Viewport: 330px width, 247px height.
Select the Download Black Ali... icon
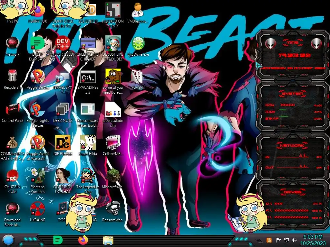point(13,214)
